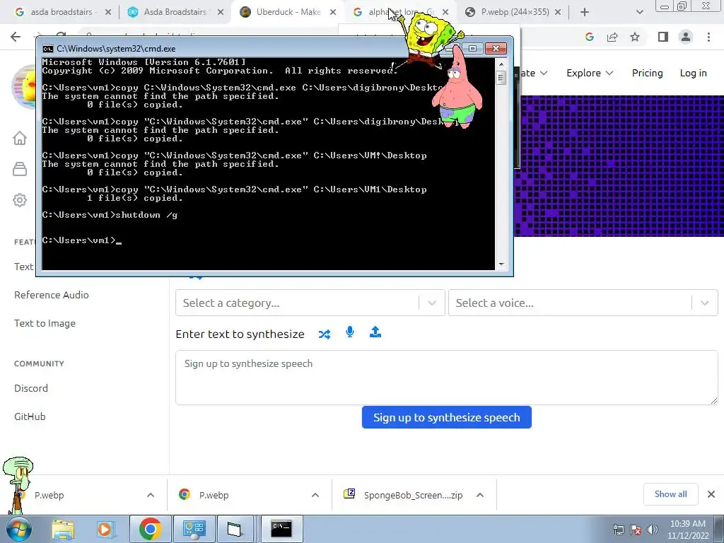The height and width of the screenshot is (543, 724).
Task: Open the Explore menu
Action: point(590,73)
